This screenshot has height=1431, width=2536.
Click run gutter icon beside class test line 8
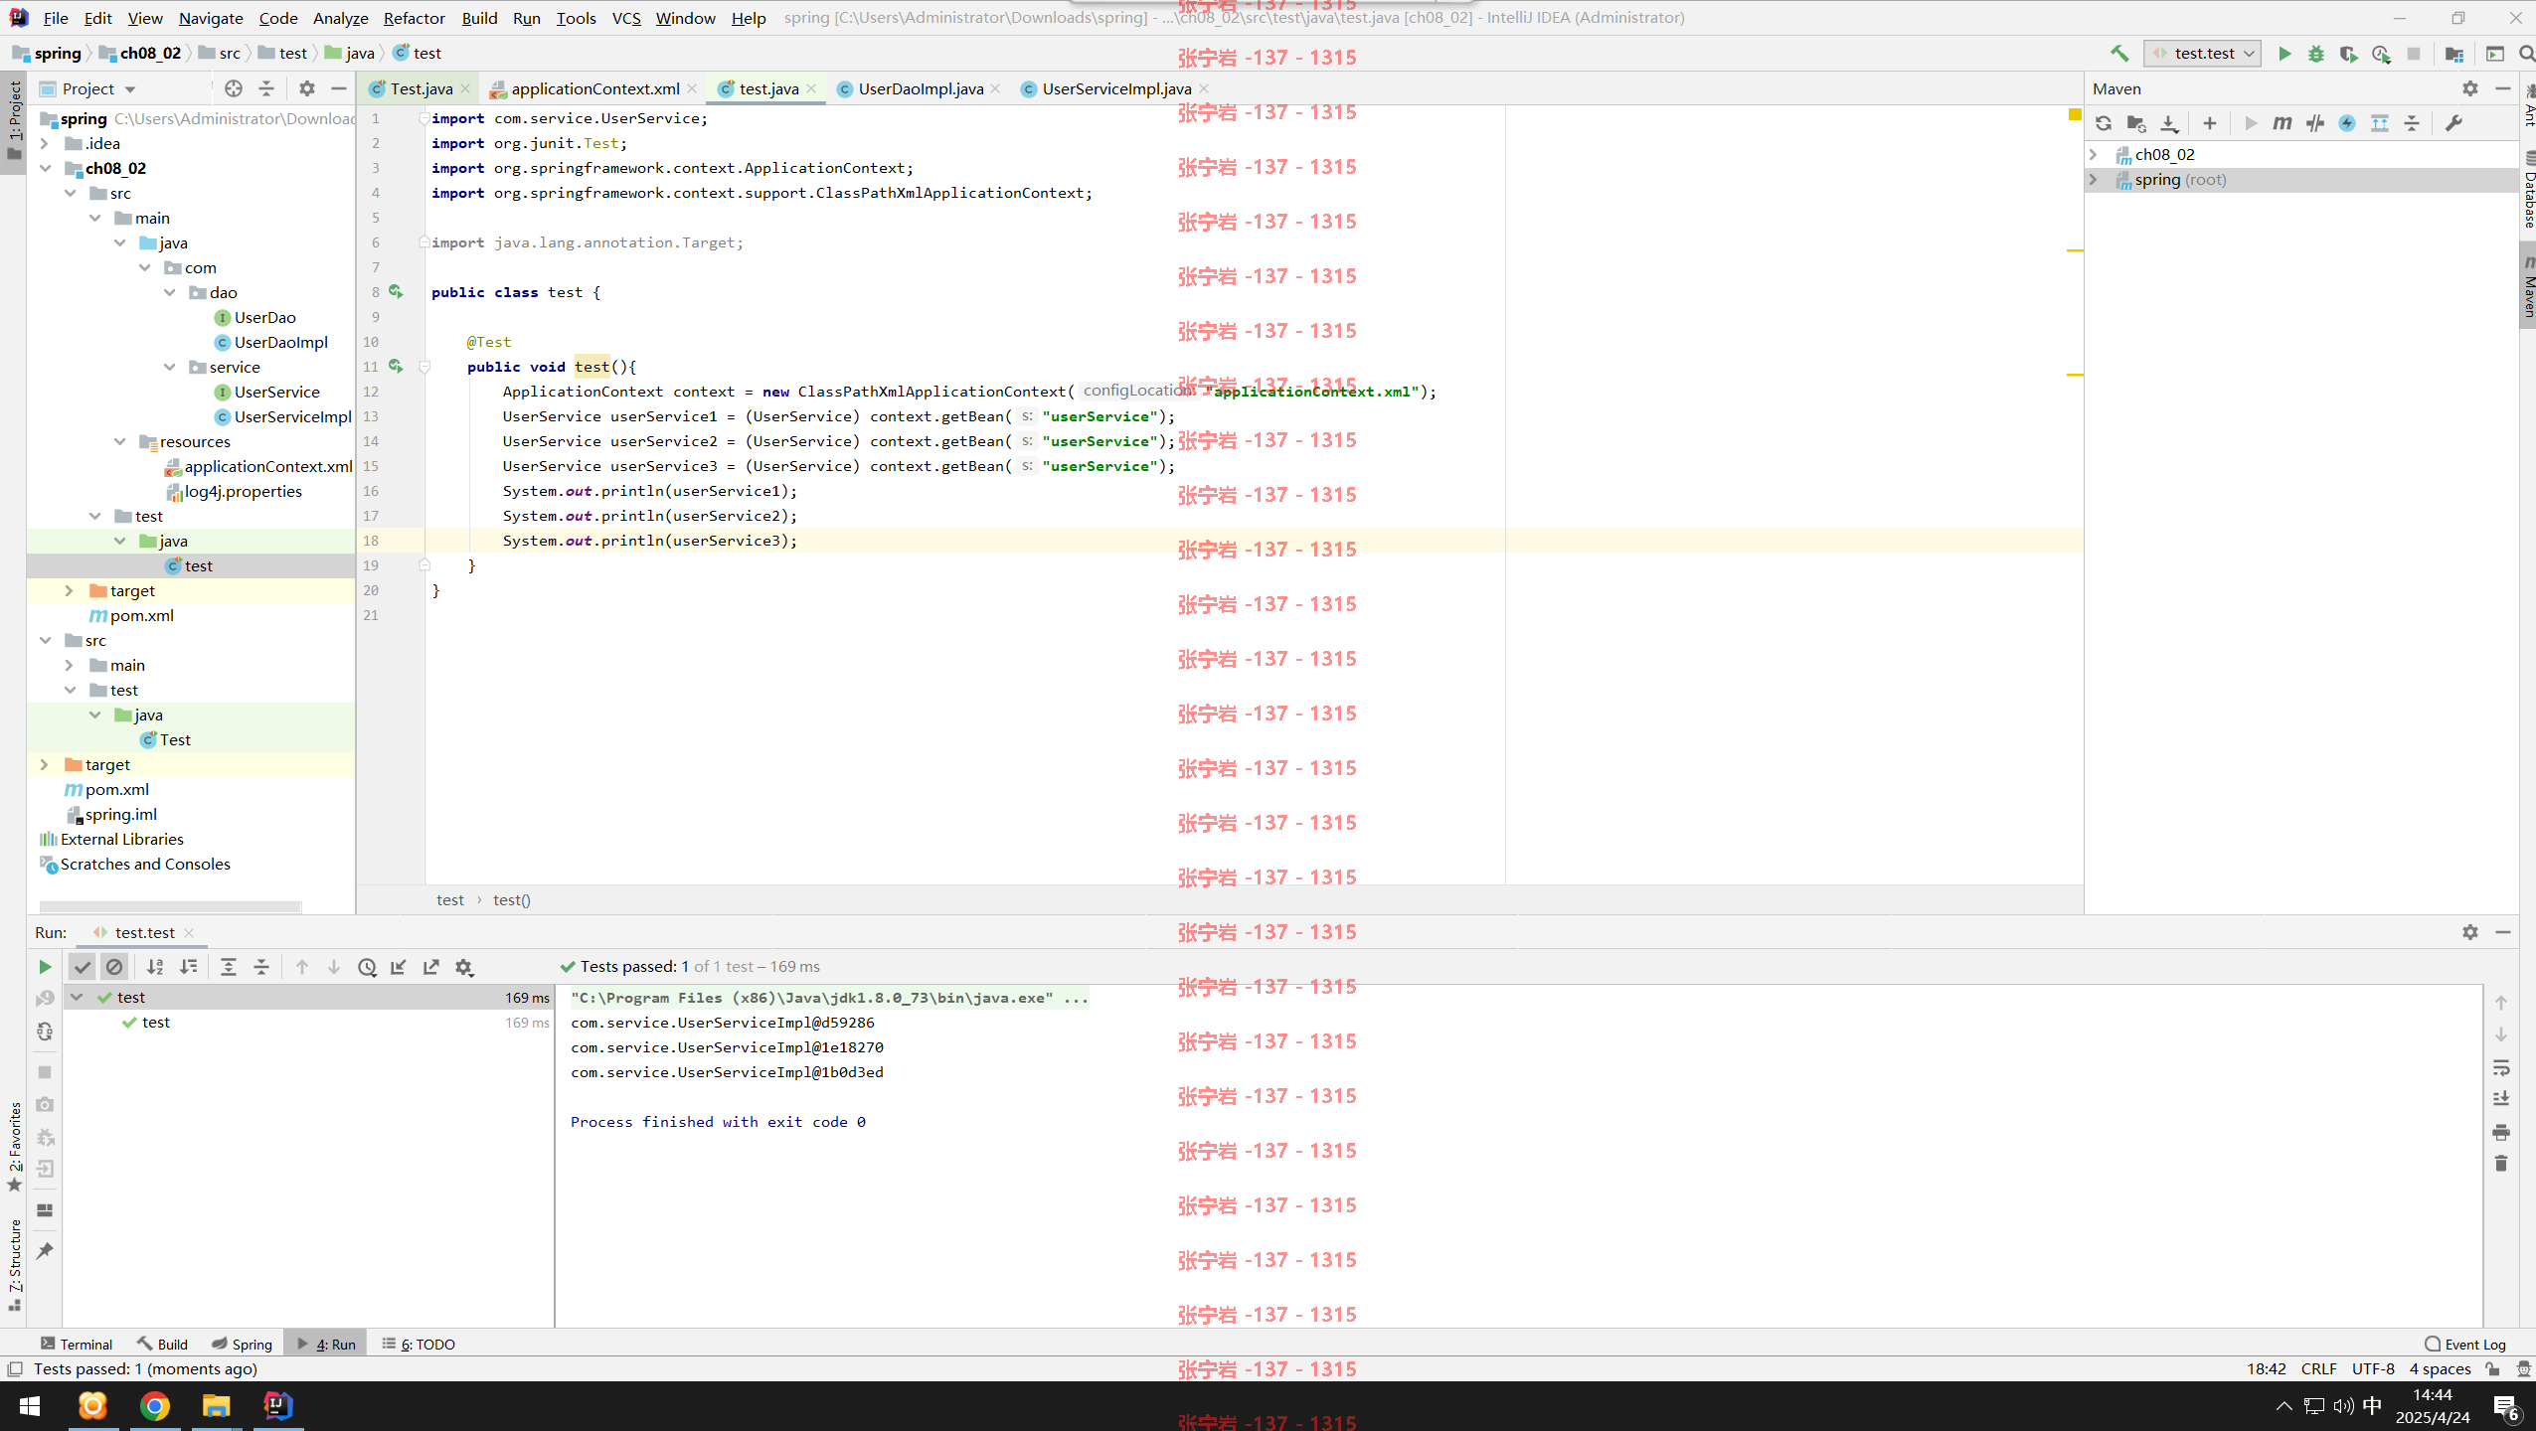tap(396, 291)
